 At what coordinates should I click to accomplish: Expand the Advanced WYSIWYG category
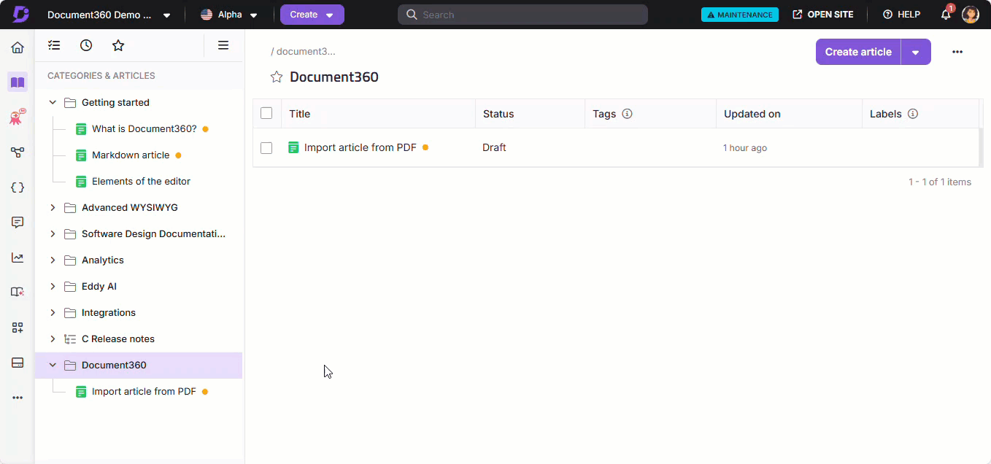[53, 208]
